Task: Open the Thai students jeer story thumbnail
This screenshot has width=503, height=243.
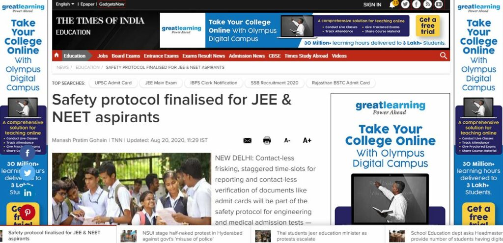Action: 263,236
